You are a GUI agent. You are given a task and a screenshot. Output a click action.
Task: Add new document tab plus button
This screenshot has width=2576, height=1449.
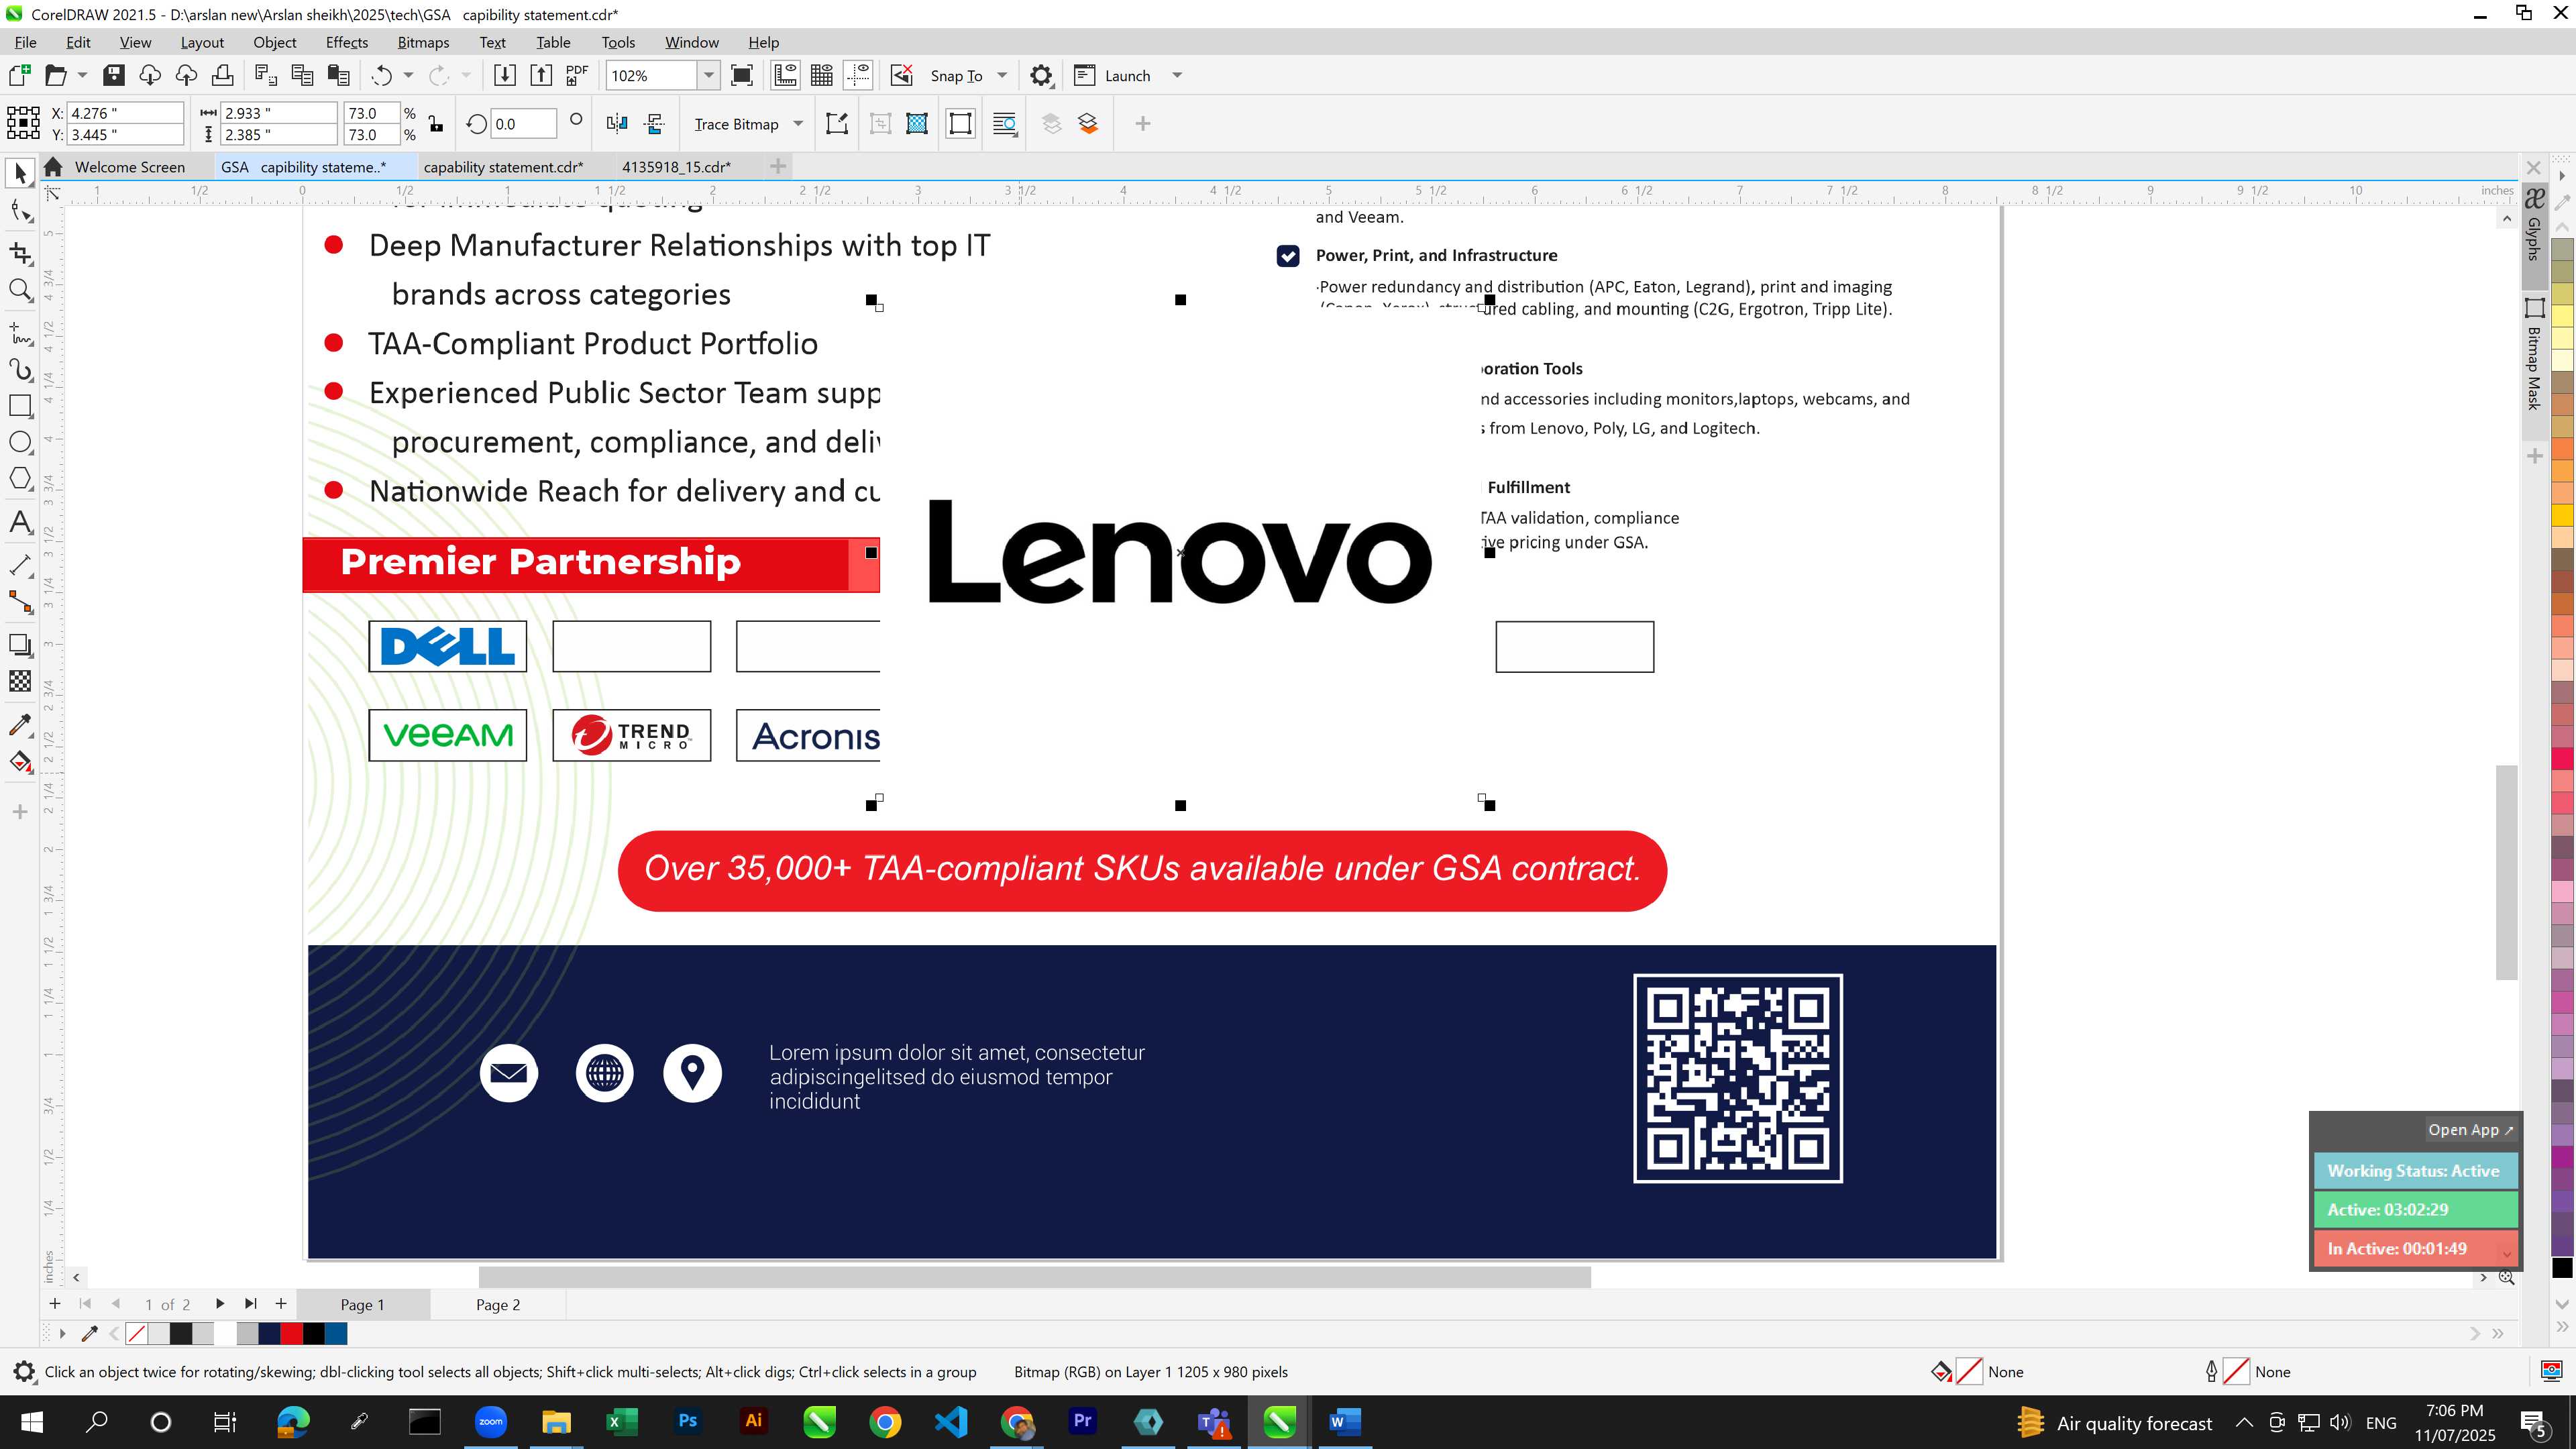coord(778,166)
